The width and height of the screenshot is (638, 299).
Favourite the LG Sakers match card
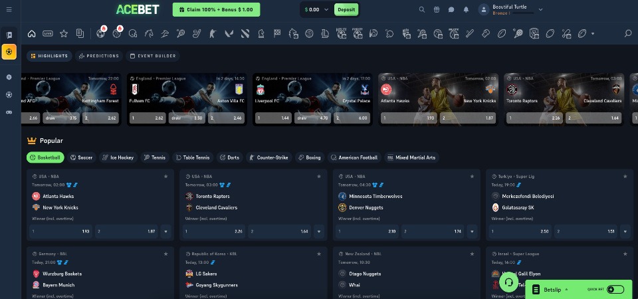coord(319,254)
